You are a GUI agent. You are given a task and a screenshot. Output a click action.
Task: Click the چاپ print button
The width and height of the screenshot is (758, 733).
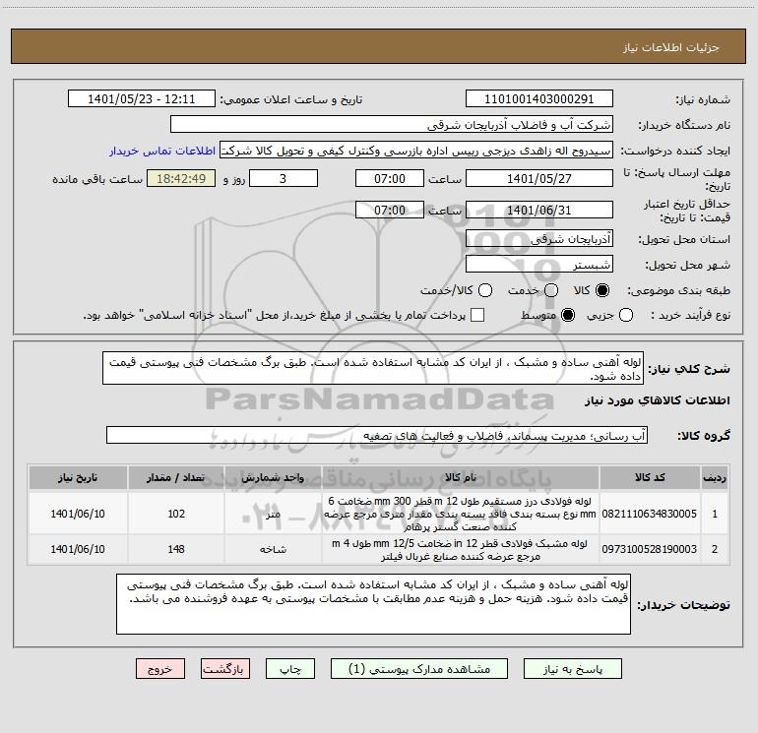coord(290,669)
